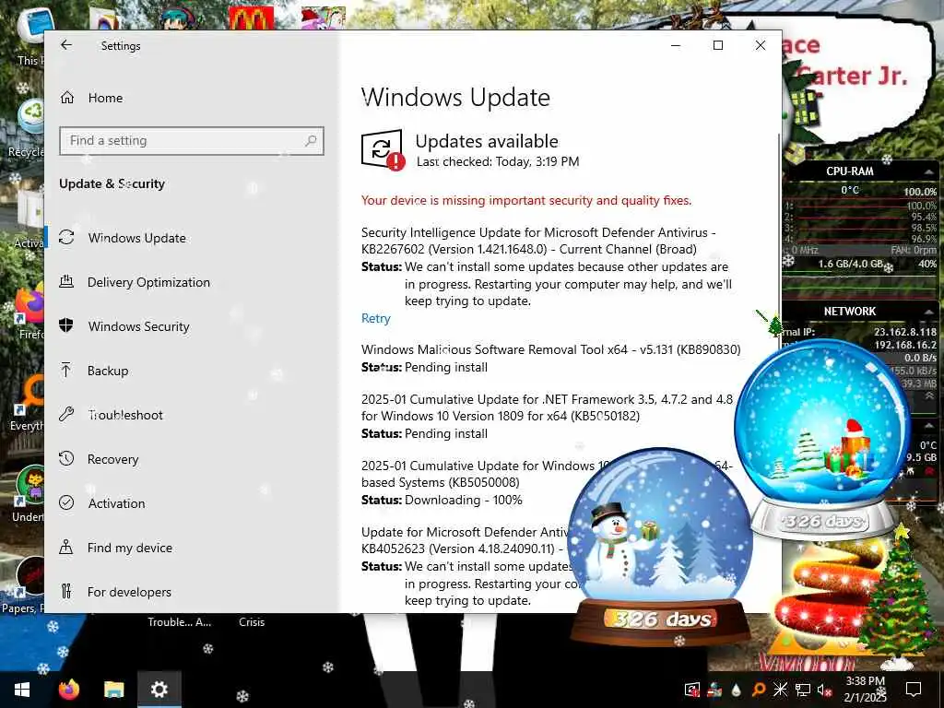This screenshot has width=944, height=708.
Task: Click the For developers tools icon
Action: [x=66, y=591]
